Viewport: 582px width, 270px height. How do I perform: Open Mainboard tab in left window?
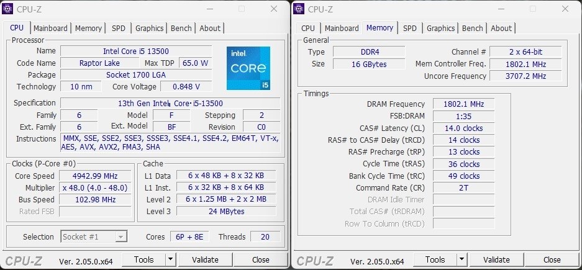[x=50, y=28]
